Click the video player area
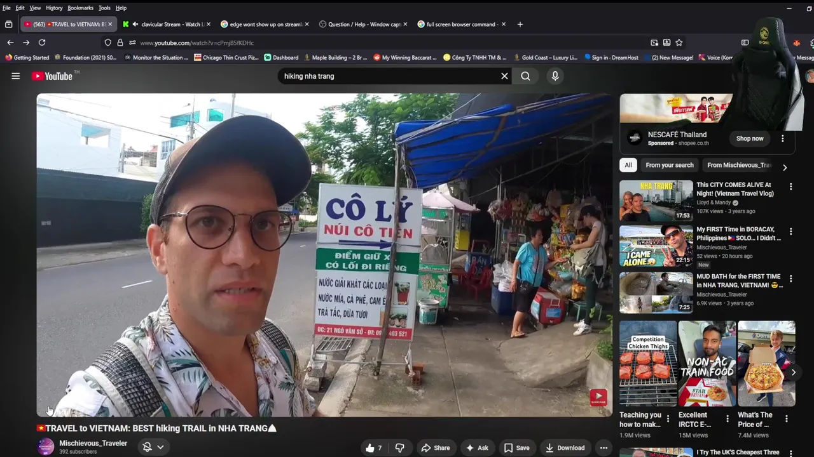 [x=324, y=255]
